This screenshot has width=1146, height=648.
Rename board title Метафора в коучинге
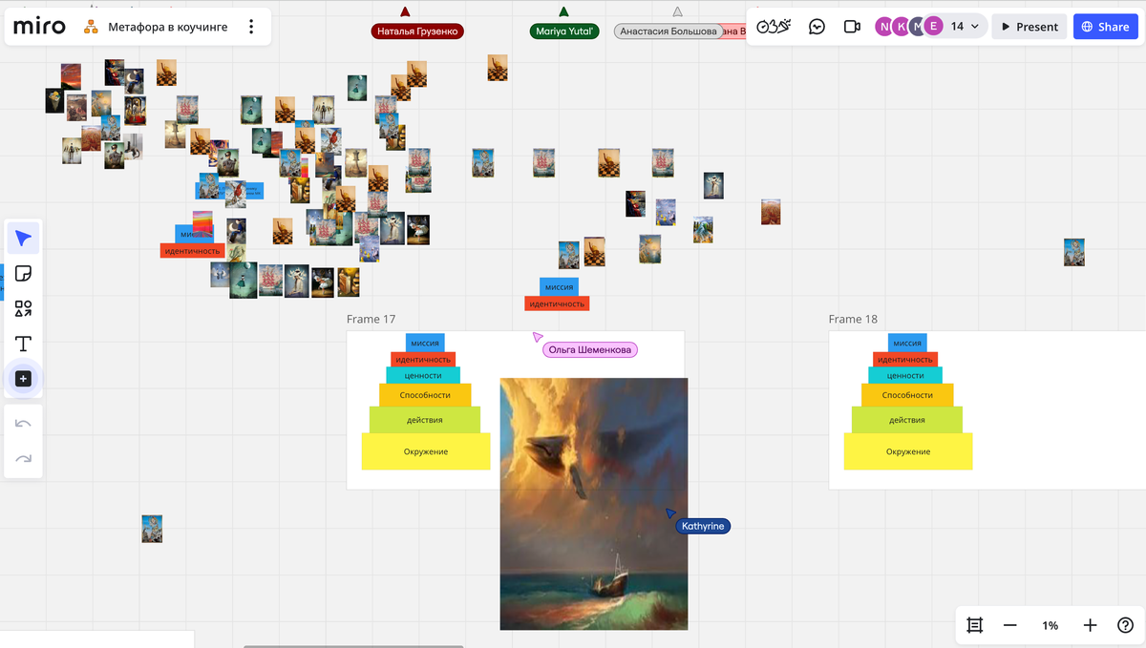point(168,27)
